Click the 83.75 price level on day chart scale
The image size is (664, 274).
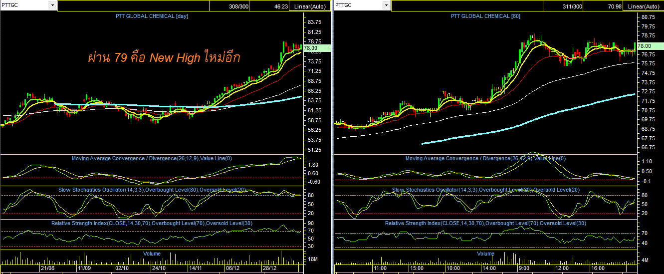point(315,22)
